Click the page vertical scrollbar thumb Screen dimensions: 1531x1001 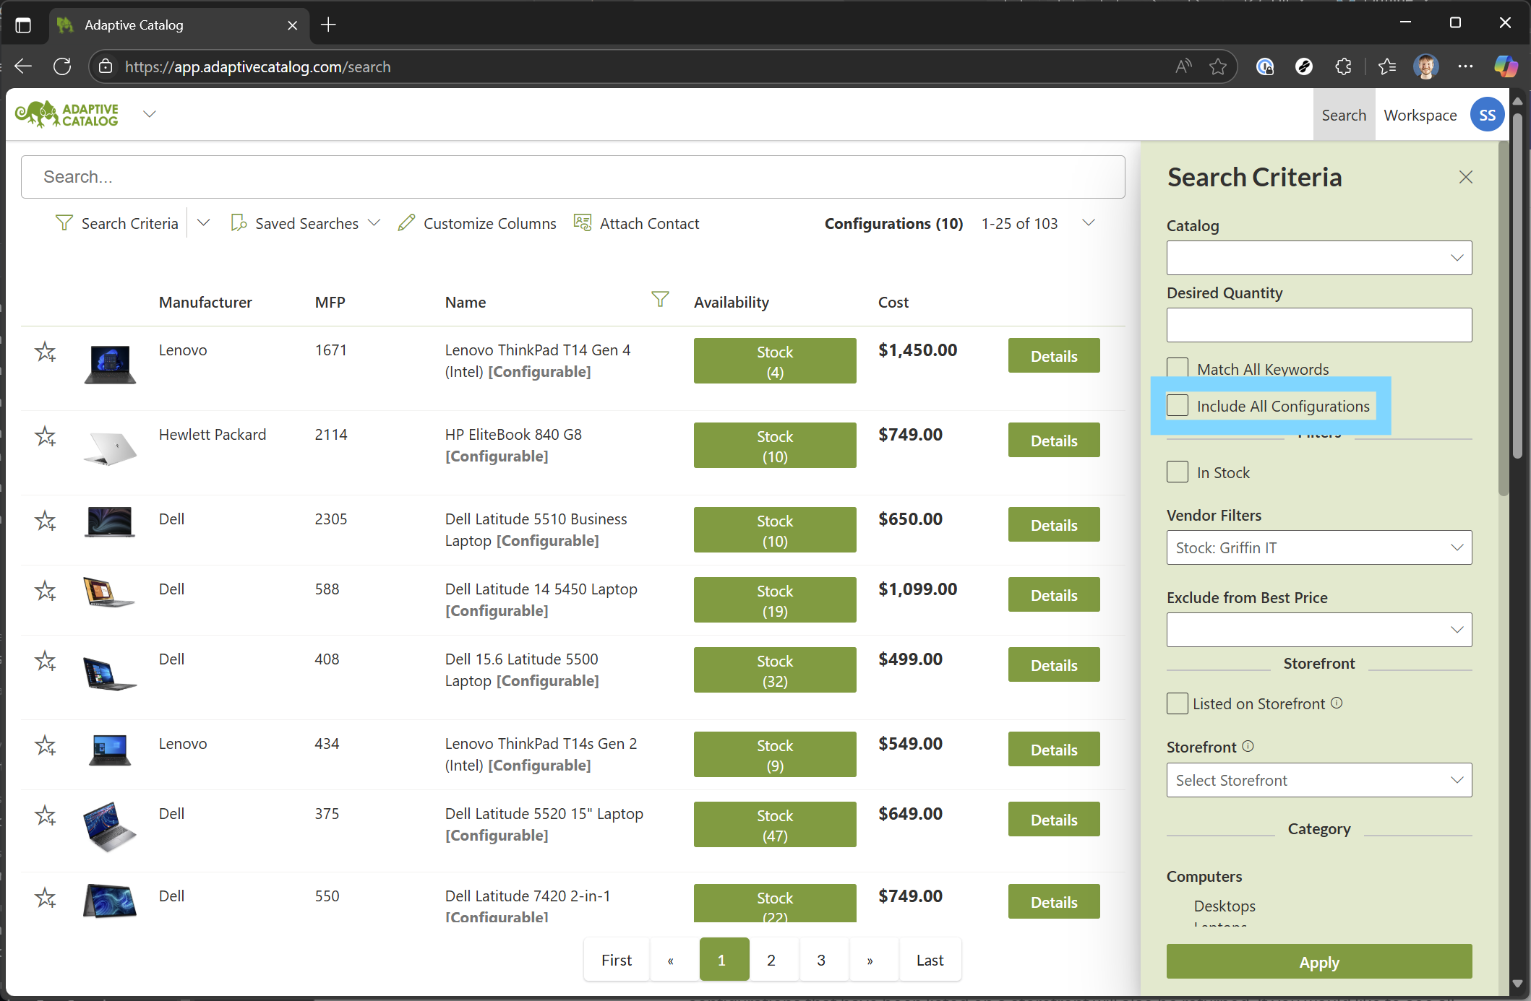pyautogui.click(x=1517, y=285)
